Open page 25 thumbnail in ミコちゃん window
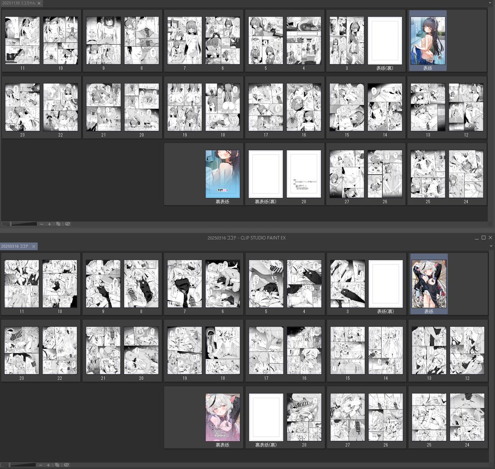 428,174
